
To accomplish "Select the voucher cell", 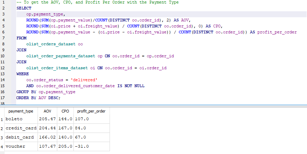I will [21, 146].
